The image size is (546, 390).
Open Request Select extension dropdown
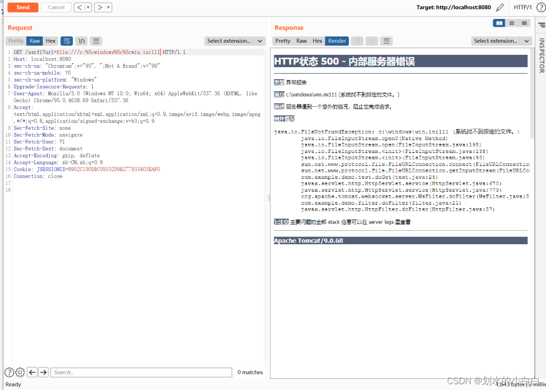click(229, 41)
